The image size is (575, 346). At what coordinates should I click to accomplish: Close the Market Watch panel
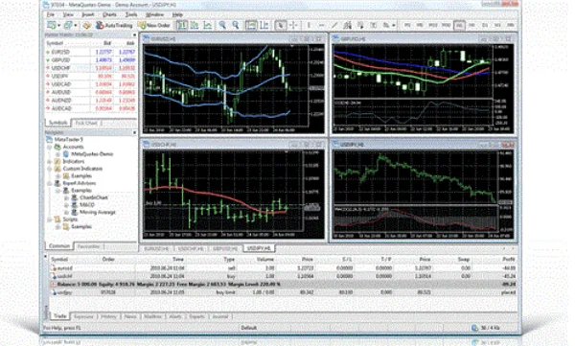pos(134,35)
